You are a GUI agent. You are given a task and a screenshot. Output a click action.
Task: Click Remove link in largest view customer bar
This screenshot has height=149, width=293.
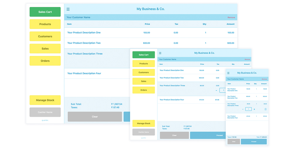[231, 18]
